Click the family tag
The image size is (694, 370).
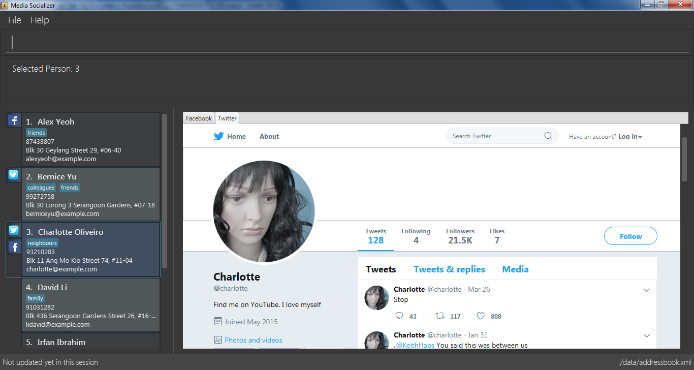coord(36,298)
